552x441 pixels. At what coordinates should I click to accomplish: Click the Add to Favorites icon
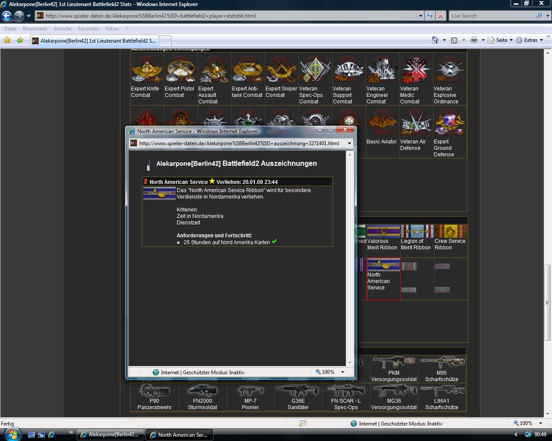click(20, 40)
